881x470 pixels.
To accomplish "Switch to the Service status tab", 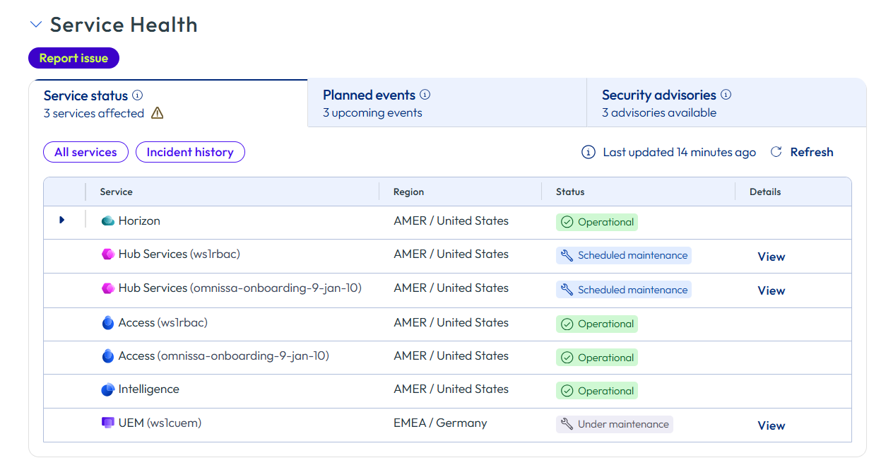I will pyautogui.click(x=168, y=103).
